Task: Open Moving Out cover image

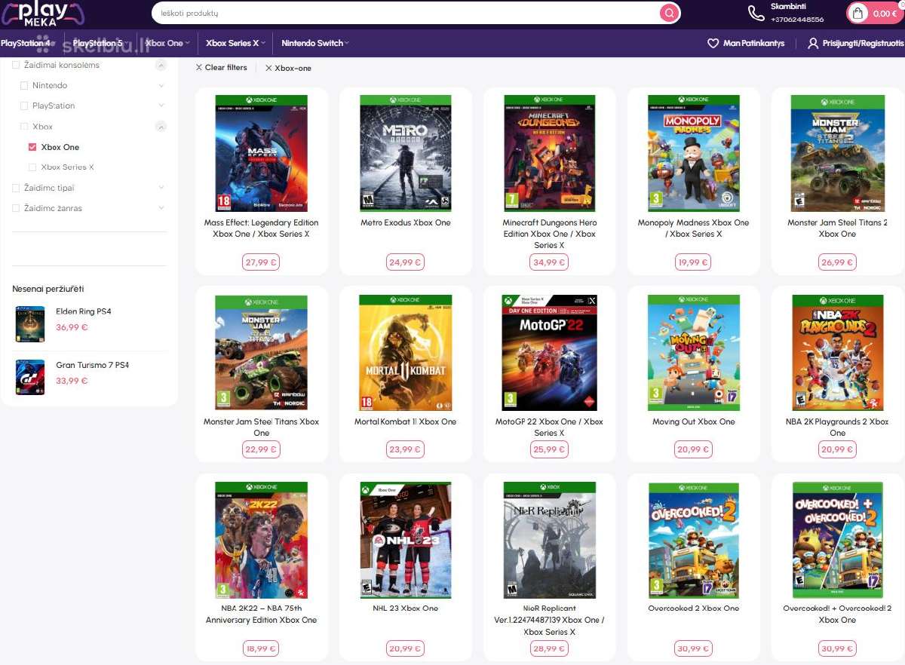Action: click(x=694, y=353)
